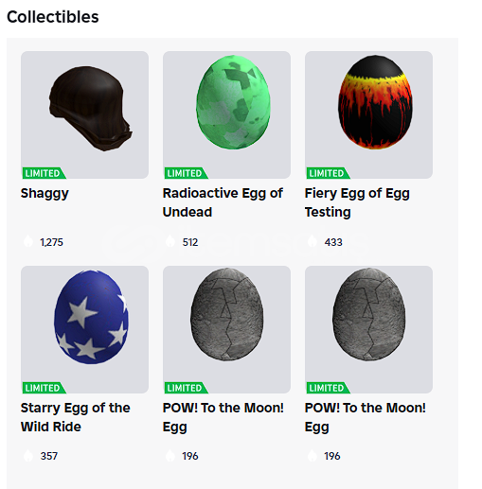This screenshot has height=489, width=482.
Task: Click LIMITED badge on the Radioactive Egg
Action: 186,173
